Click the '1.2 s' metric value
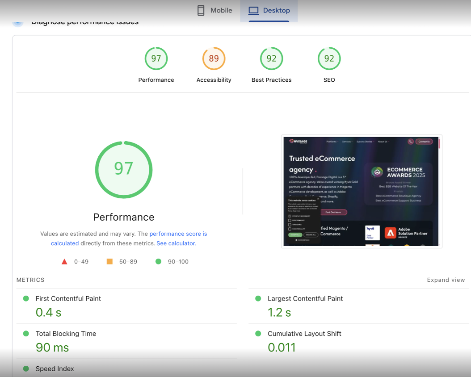 (279, 313)
